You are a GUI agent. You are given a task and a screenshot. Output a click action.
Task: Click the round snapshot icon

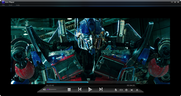coord(126,90)
